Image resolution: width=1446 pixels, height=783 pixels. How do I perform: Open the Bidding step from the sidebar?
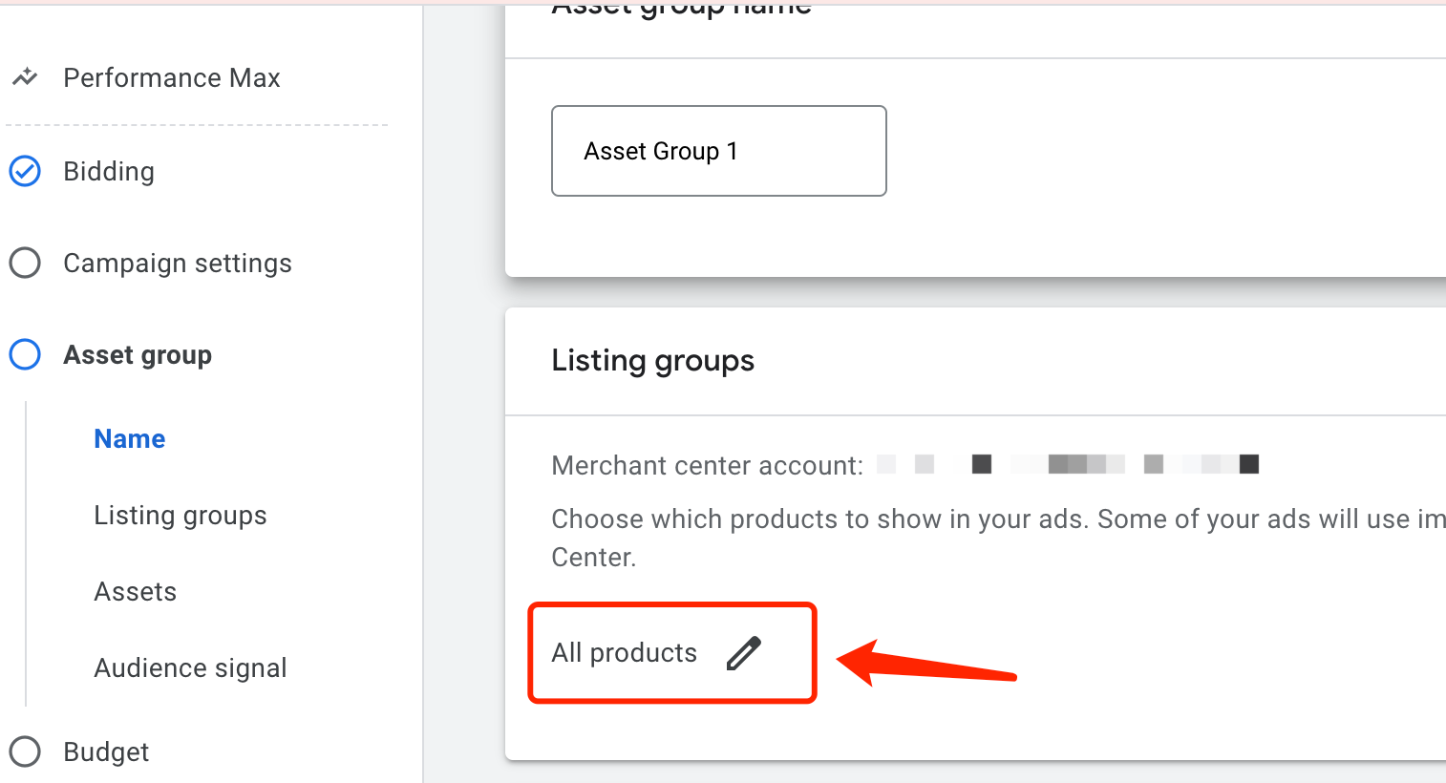click(x=108, y=171)
